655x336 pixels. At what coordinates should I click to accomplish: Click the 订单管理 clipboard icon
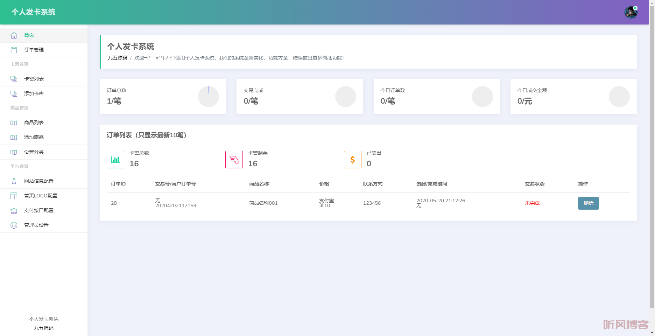14,50
